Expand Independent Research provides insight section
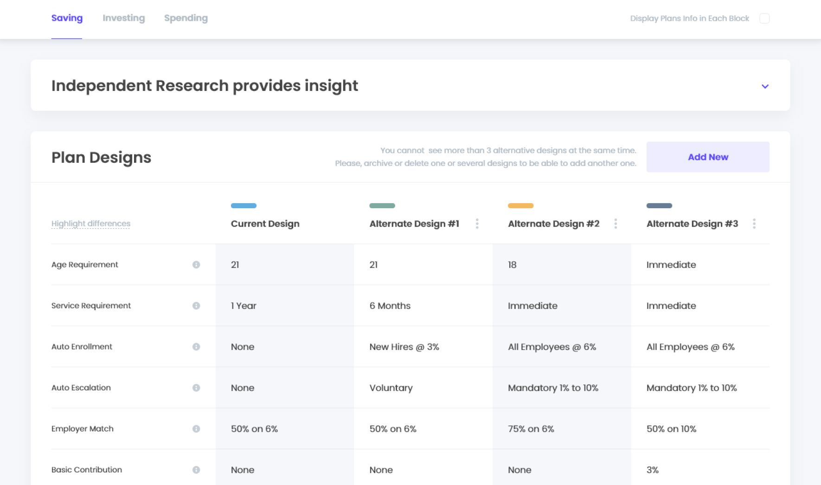 pos(765,87)
